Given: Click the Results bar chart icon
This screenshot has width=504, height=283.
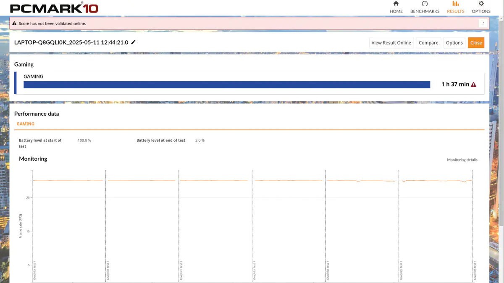Looking at the screenshot, I should [x=455, y=4].
